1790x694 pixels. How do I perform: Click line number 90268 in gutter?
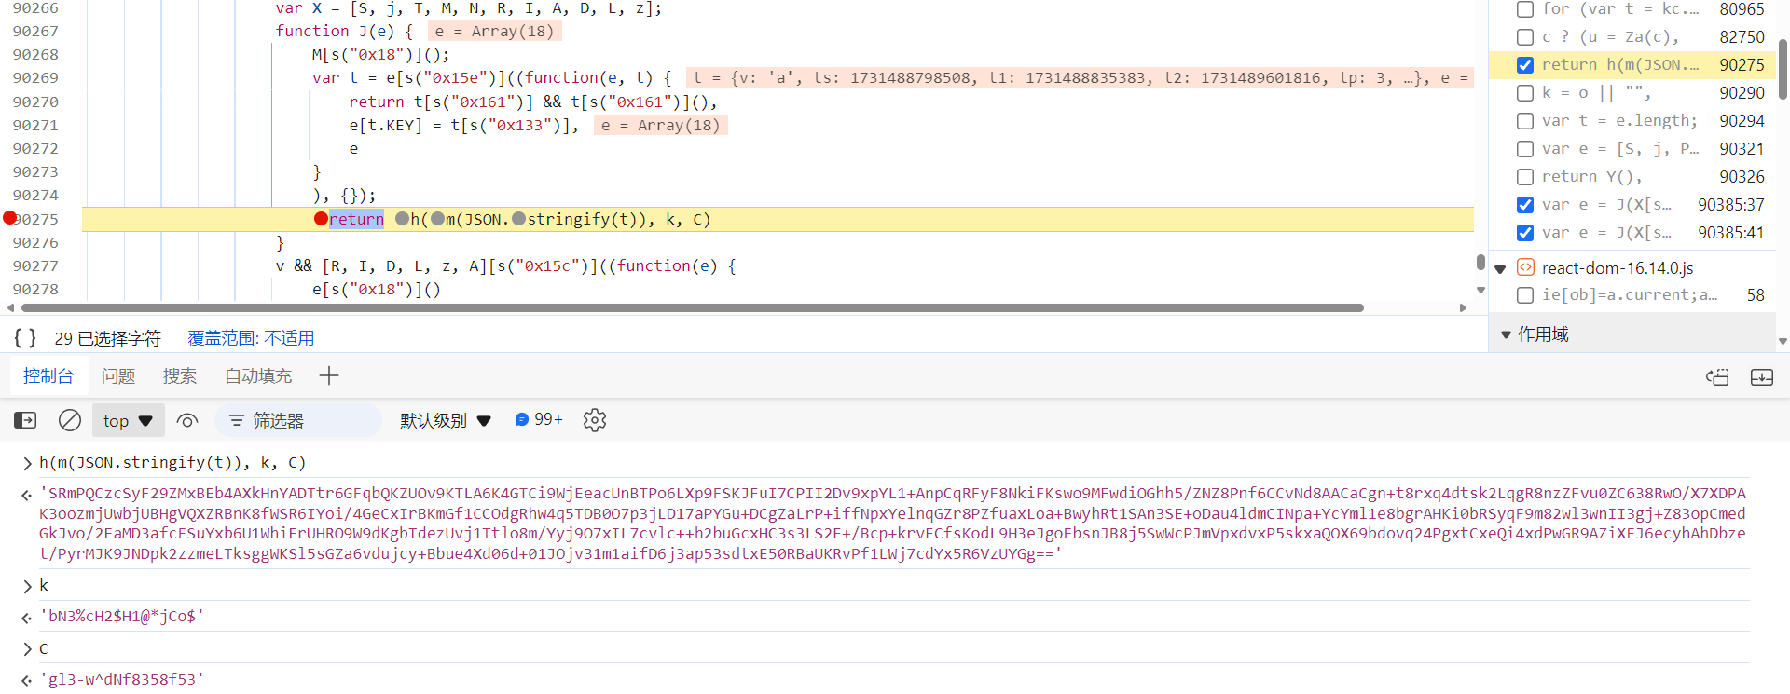coord(35,54)
